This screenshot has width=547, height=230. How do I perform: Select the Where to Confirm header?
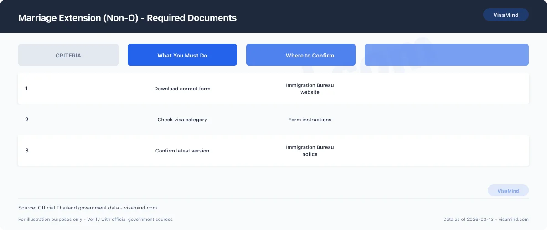click(301, 55)
